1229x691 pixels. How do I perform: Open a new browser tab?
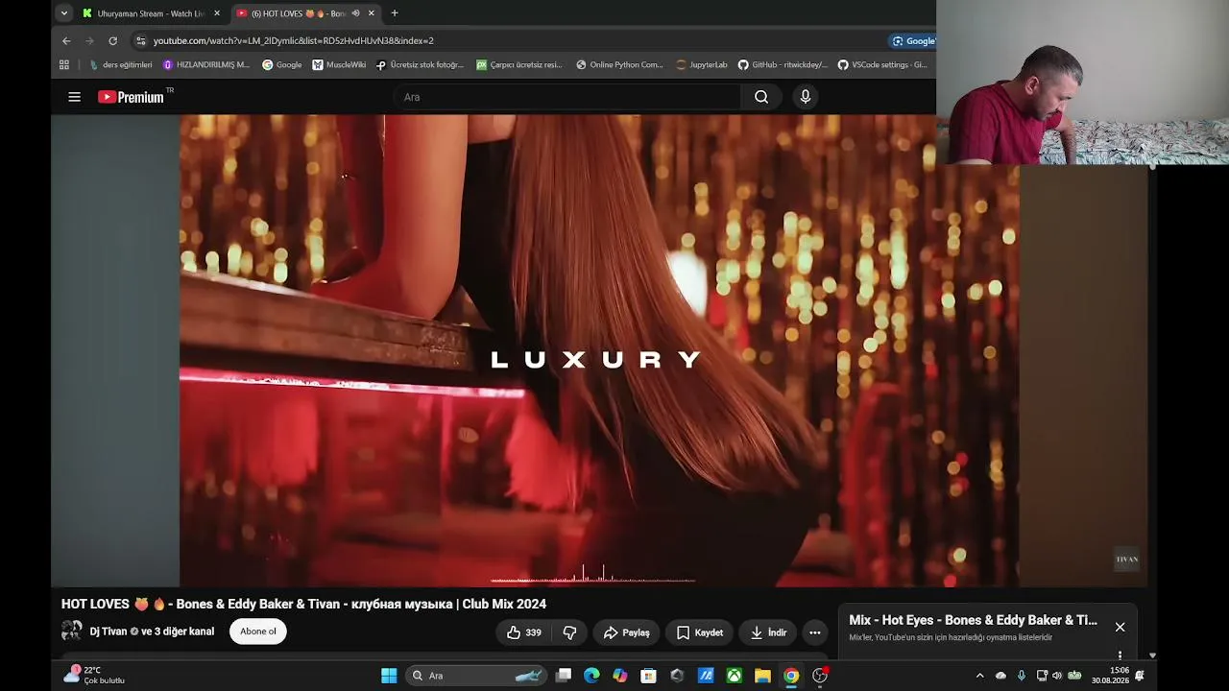(395, 13)
